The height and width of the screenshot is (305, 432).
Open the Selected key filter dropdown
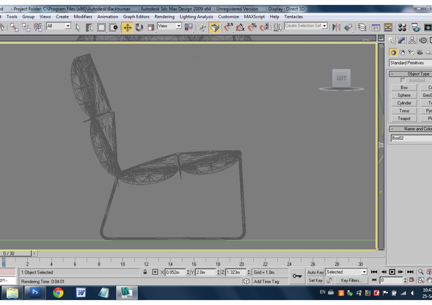coord(363,272)
